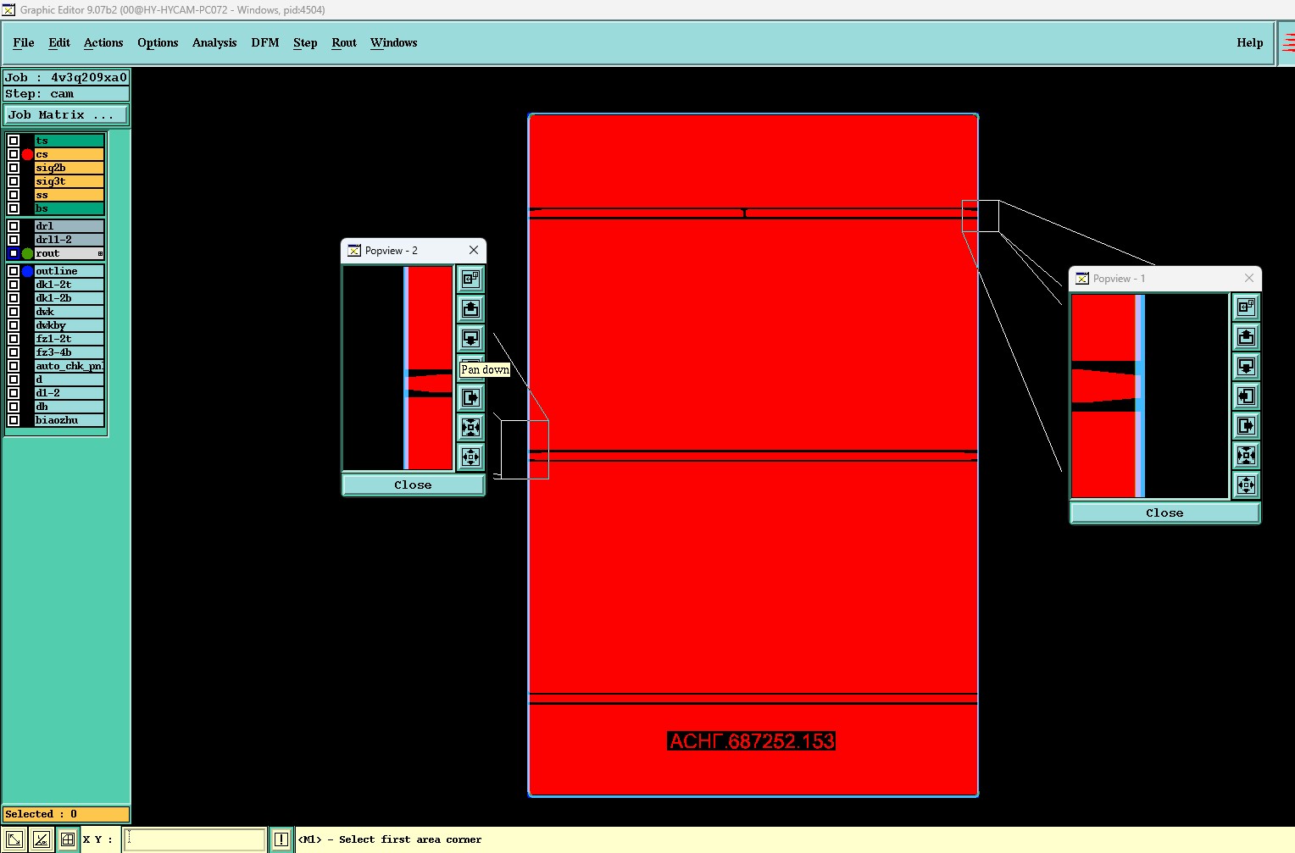The width and height of the screenshot is (1295, 853).
Task: Open the Rout menu
Action: pyautogui.click(x=344, y=42)
